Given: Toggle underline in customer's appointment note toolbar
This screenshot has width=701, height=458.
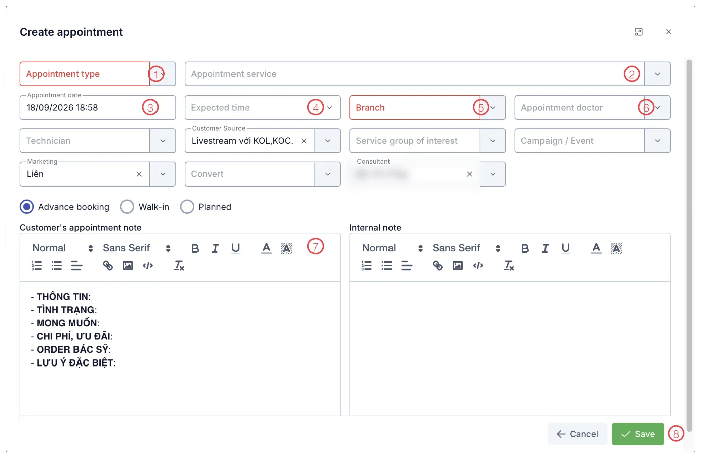Looking at the screenshot, I should point(236,248).
